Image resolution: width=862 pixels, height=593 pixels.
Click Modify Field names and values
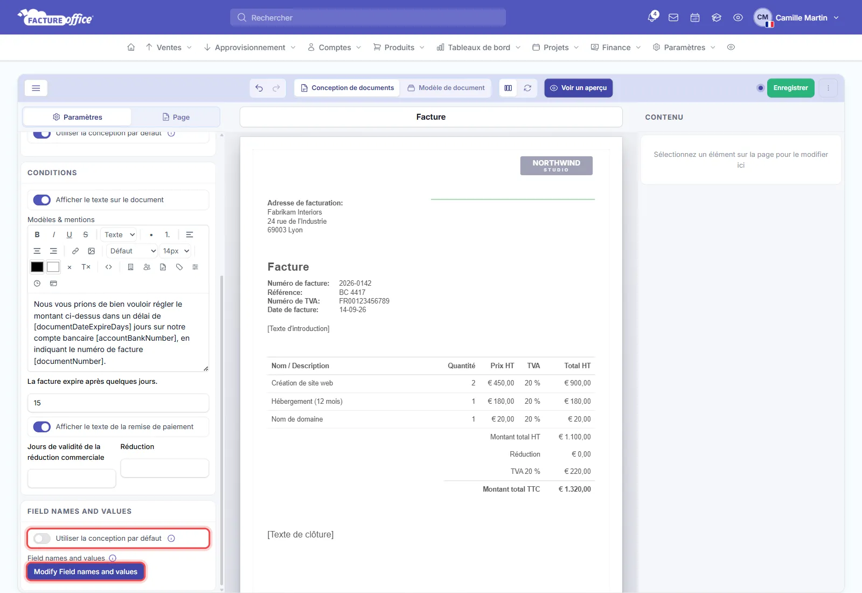click(86, 572)
